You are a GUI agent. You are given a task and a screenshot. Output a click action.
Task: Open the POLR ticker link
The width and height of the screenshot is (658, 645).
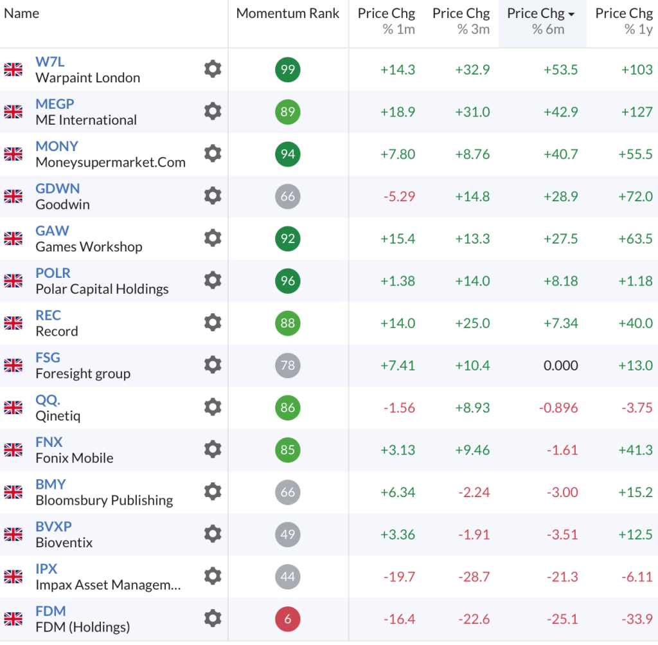point(53,273)
